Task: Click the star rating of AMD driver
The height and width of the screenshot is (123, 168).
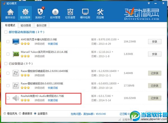Action: tap(25, 44)
